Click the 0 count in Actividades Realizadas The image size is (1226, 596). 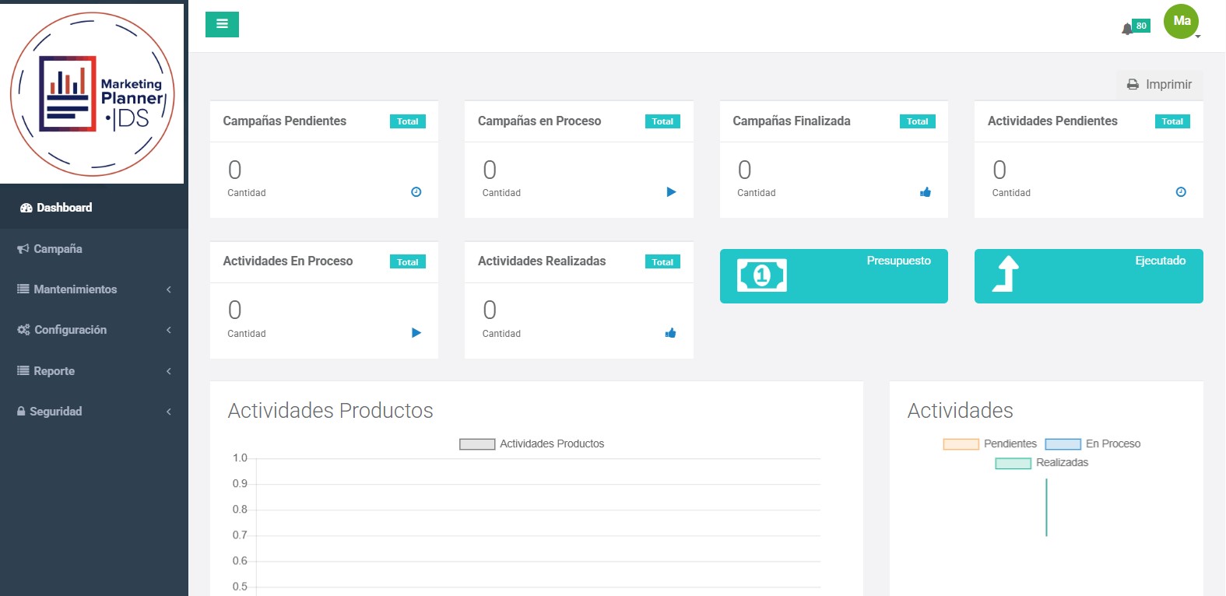490,310
